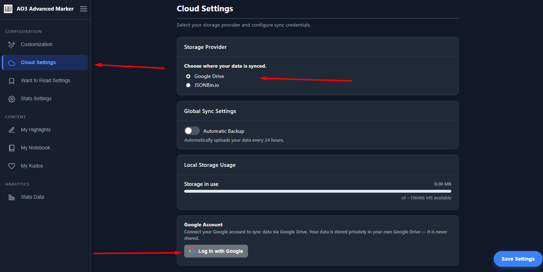543x272 pixels.
Task: Click the bar chart icon beside Stats Data
Action: [x=12, y=197]
